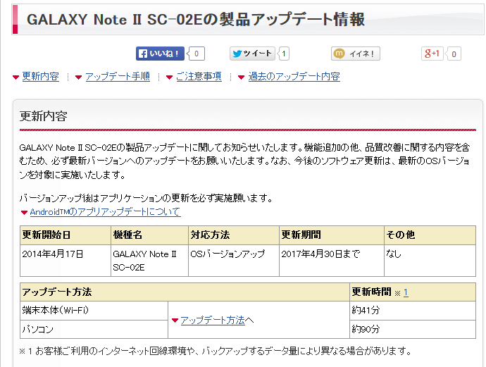Select the 約90分 cell

[413, 330]
